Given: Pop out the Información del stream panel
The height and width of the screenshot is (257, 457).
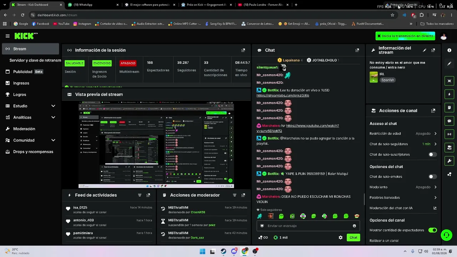Looking at the screenshot, I should (433, 50).
